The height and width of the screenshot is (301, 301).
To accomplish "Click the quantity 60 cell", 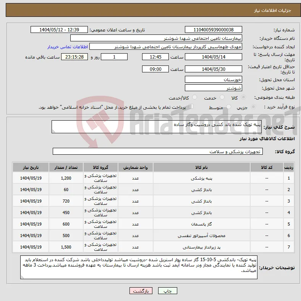I will pos(66,190).
